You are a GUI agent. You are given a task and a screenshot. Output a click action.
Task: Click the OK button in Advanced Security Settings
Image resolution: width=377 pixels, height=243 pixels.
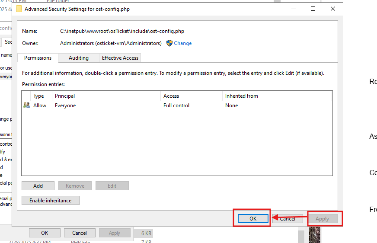pyautogui.click(x=253, y=218)
